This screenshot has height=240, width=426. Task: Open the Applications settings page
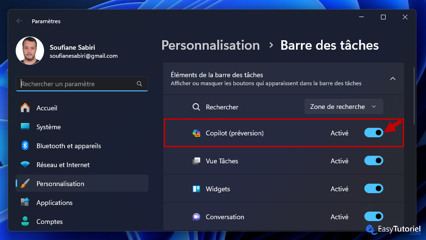[82, 203]
